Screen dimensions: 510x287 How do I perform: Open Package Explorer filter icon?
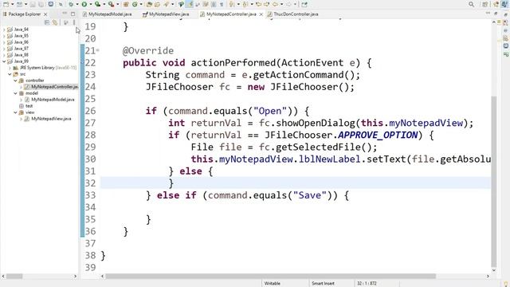click(66, 22)
